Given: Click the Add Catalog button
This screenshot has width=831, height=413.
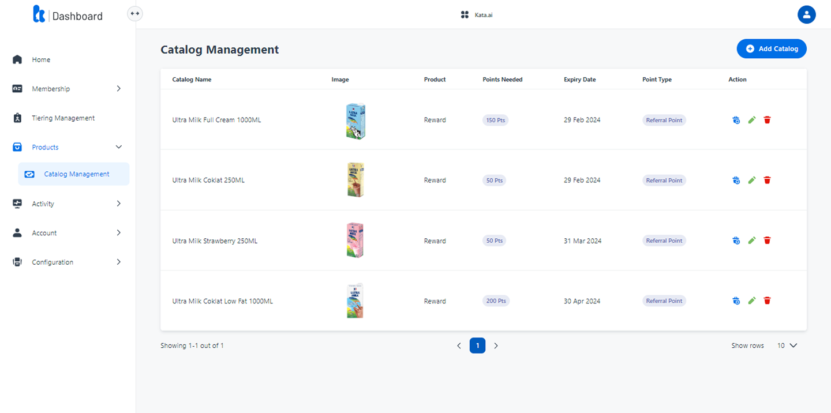Looking at the screenshot, I should (x=771, y=49).
